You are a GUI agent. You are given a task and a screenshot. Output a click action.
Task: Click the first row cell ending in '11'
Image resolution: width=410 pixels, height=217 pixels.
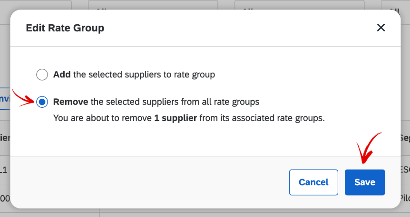click(5, 169)
